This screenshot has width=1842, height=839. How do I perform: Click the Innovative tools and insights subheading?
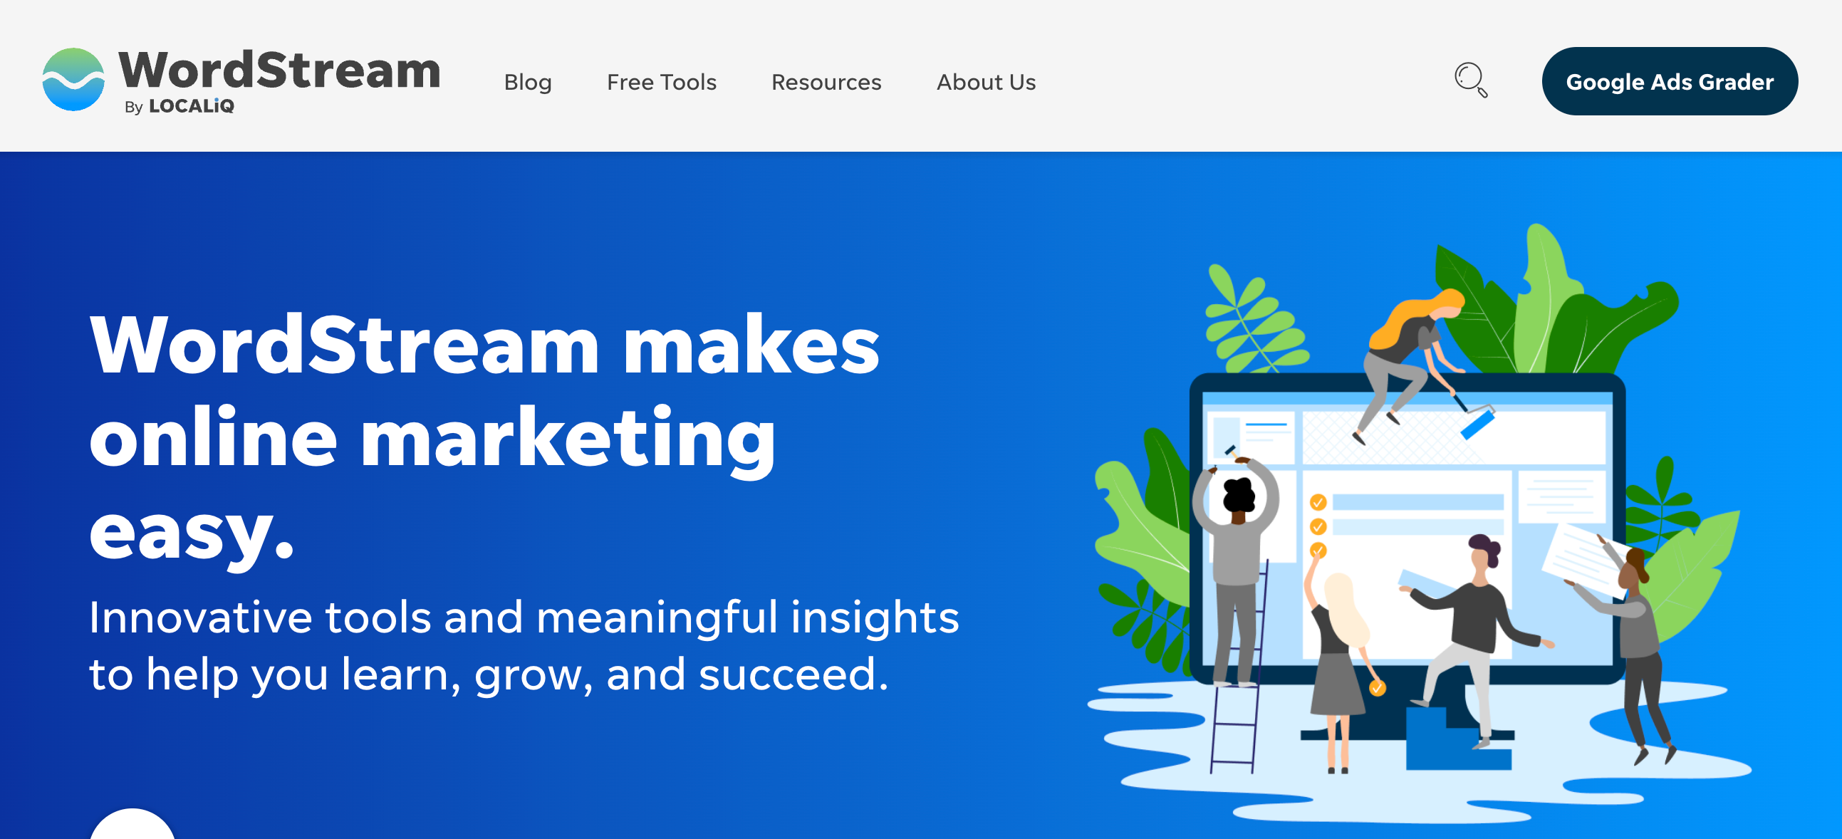coord(524,646)
